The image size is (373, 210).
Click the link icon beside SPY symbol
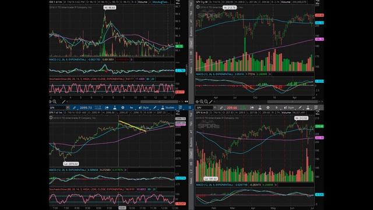coord(221,107)
